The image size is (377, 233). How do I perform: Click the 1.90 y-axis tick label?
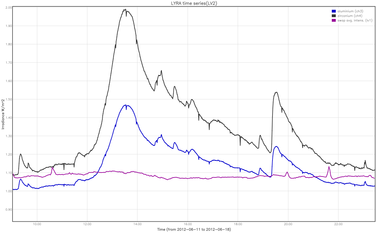tap(9, 26)
